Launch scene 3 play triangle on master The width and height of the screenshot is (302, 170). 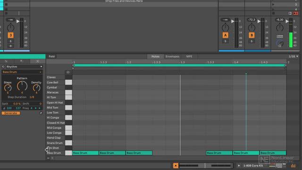tap(273, 4)
